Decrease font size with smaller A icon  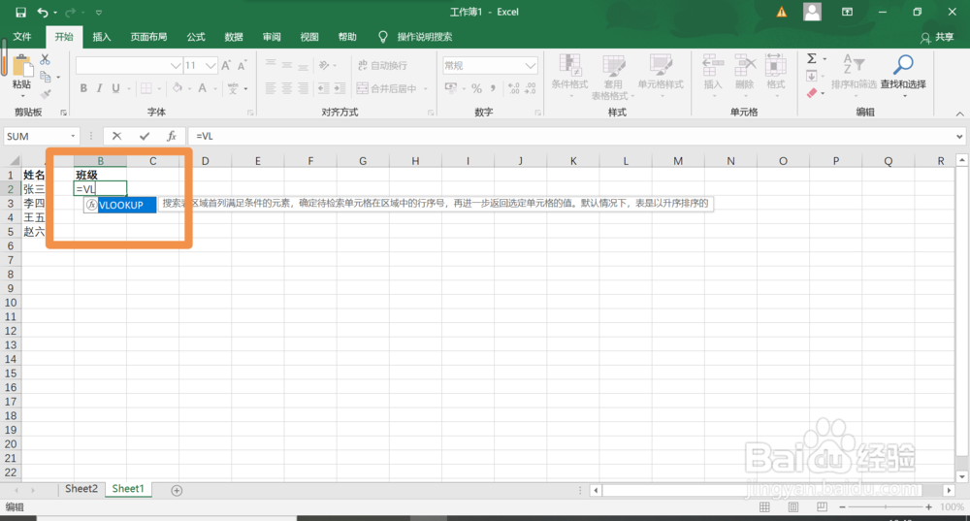coord(242,66)
